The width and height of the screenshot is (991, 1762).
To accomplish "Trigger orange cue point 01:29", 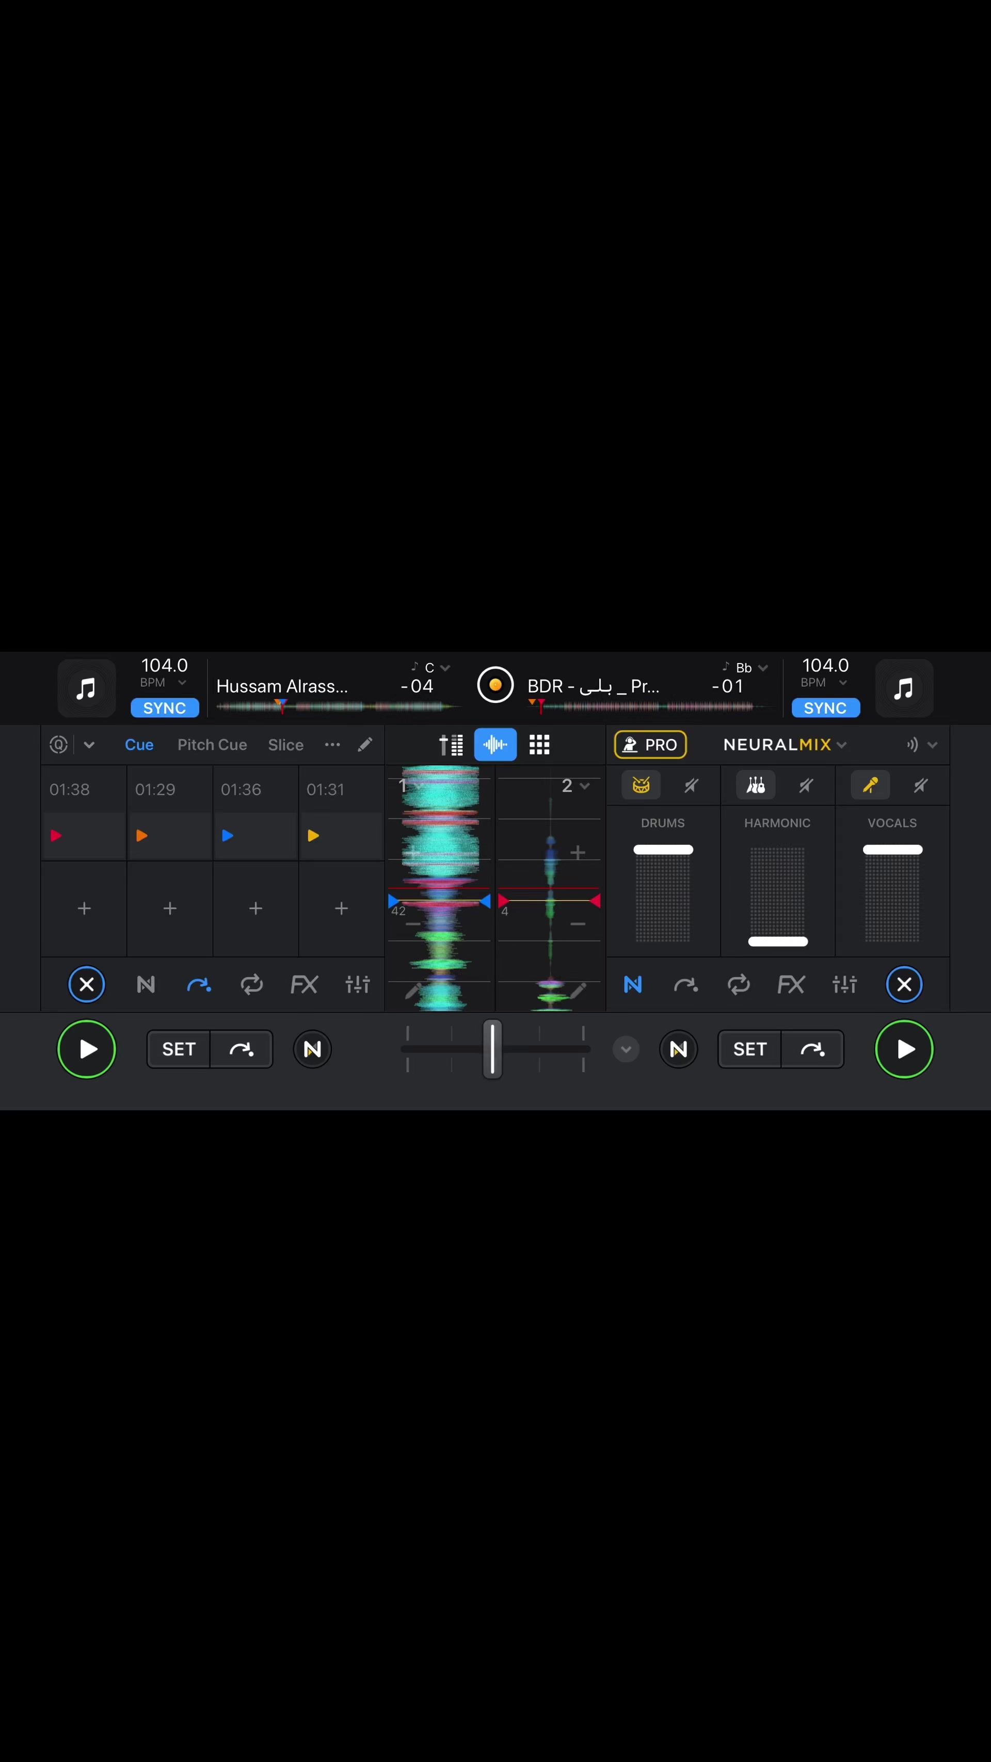I will click(169, 835).
